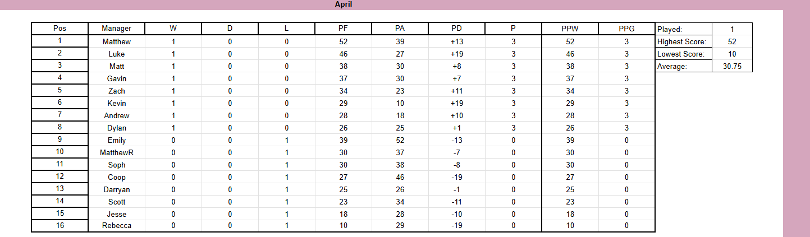Select the cell containing Luke
The height and width of the screenshot is (237, 810).
116,54
